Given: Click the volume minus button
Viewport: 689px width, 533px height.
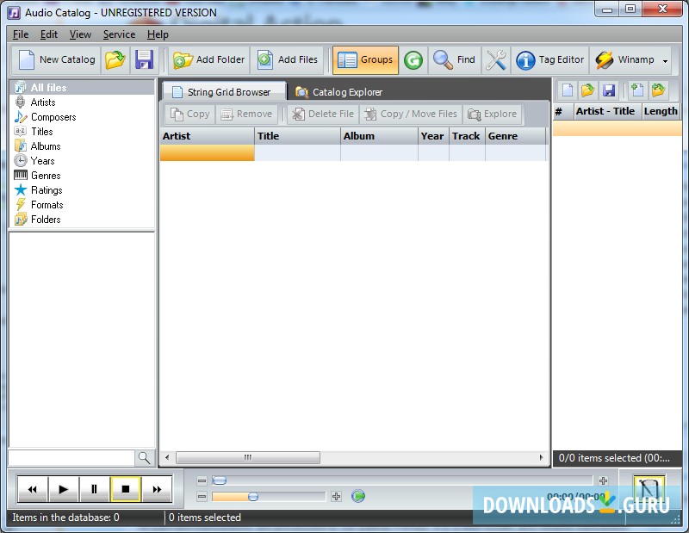Looking at the screenshot, I should point(202,497).
